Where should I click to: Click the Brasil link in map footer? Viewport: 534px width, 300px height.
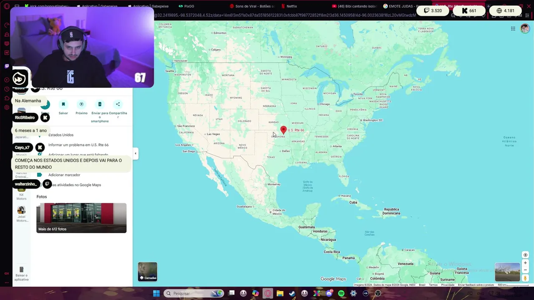[422, 285]
